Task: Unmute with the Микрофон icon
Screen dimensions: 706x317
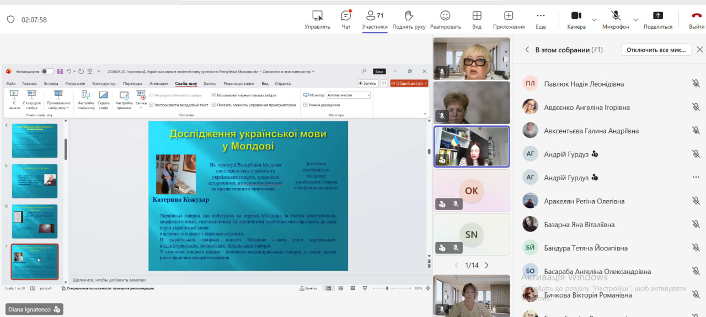Action: point(616,15)
